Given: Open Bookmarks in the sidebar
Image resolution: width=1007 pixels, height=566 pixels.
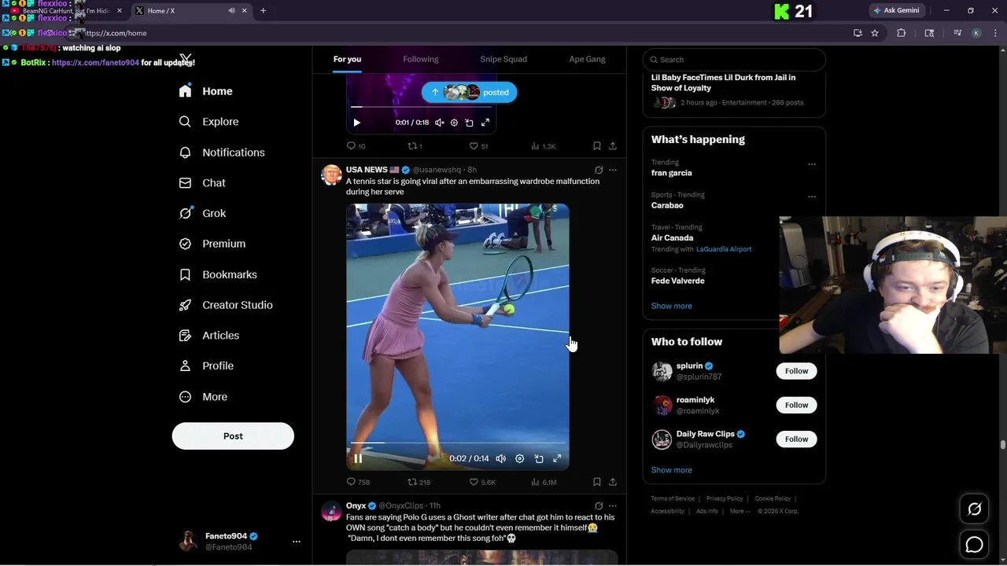Looking at the screenshot, I should click(x=218, y=274).
